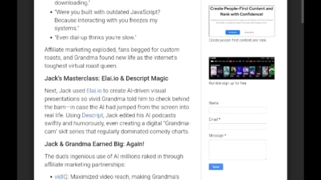Viewport: 321px width, 180px height.
Task: Click the page vertical scrollbar thumb
Action: coord(302,11)
